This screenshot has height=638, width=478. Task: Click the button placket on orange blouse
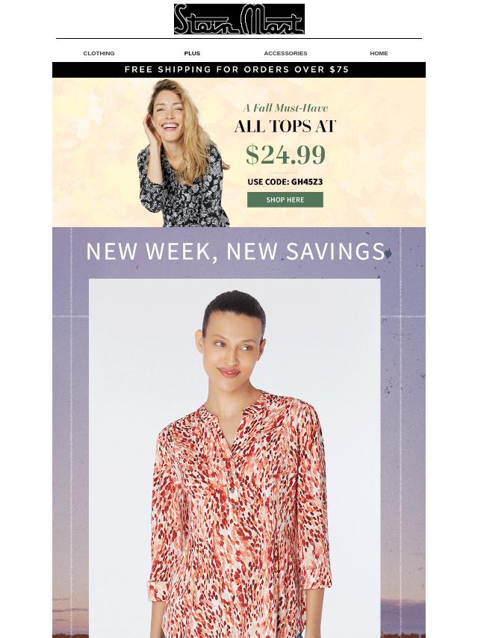pos(232,489)
